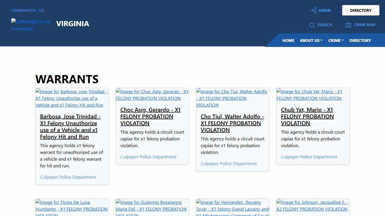Open Chub Yat, Mario warrant page
The width and height of the screenshot is (385, 216).
(307, 116)
